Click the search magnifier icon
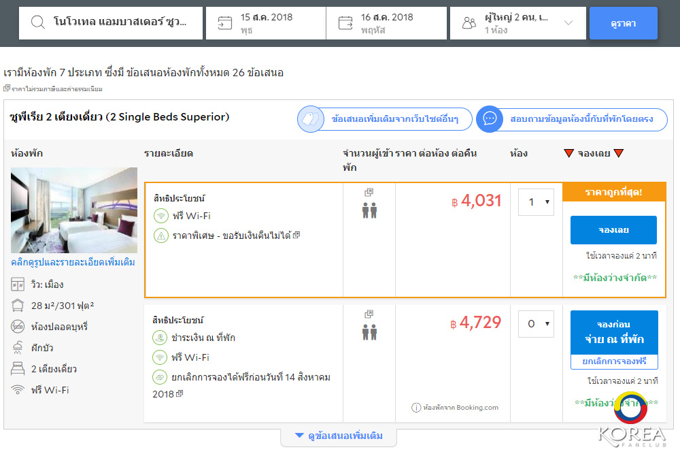This screenshot has width=680, height=454. coord(37,23)
